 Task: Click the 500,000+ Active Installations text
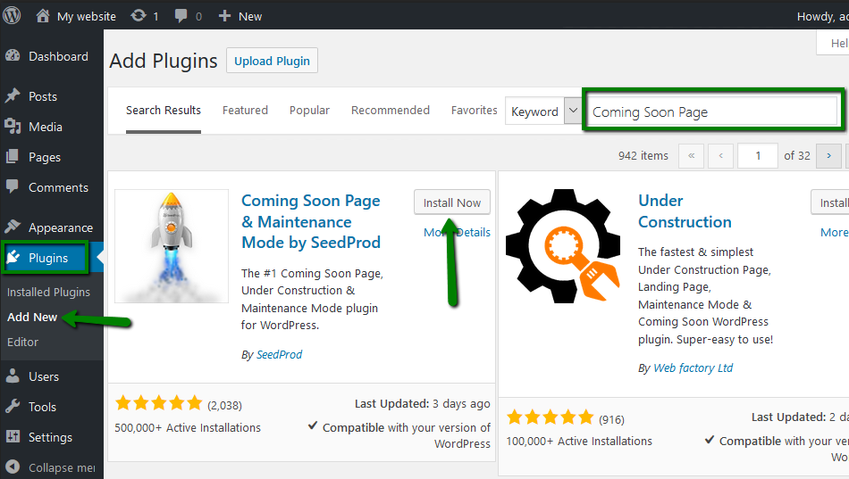pyautogui.click(x=188, y=427)
